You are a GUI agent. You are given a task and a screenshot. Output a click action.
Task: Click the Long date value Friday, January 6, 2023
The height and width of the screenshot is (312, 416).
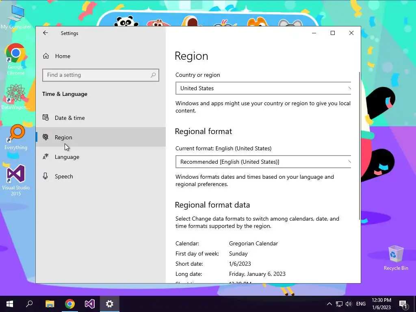click(x=257, y=274)
